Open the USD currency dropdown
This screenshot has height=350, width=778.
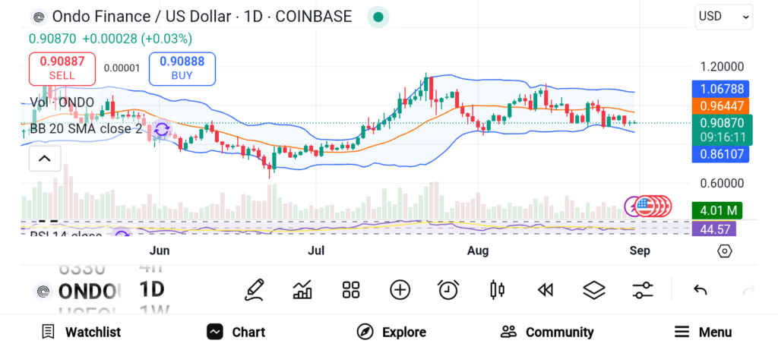pyautogui.click(x=724, y=17)
